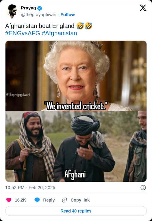Open the #Afghanistan hashtag

point(59,33)
